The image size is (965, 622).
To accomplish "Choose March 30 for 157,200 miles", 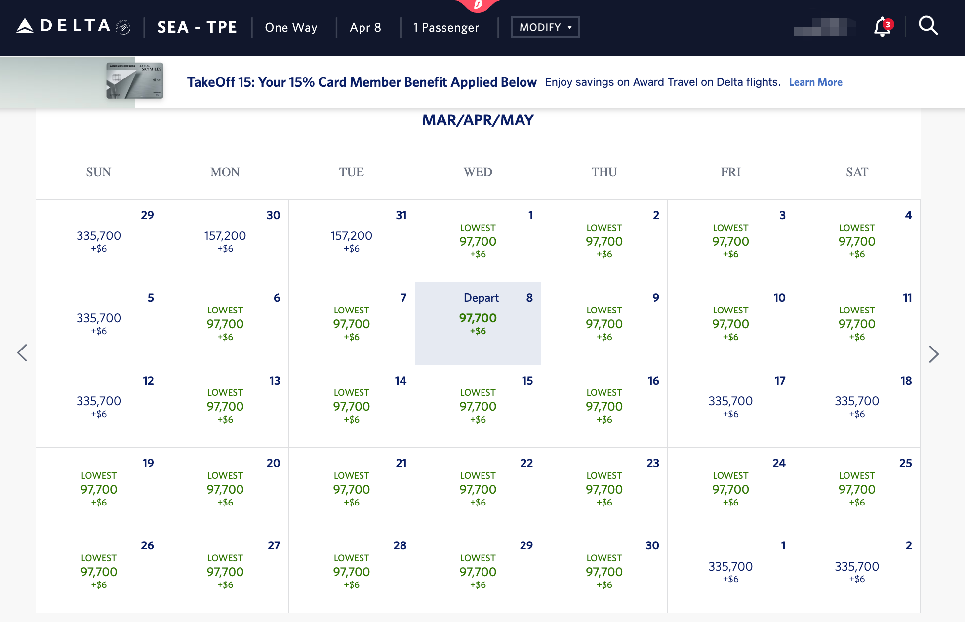I will pyautogui.click(x=225, y=240).
